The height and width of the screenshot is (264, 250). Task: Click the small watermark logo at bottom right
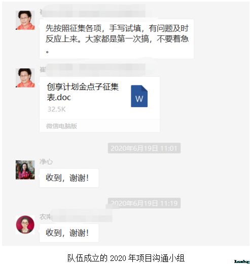click(x=242, y=261)
